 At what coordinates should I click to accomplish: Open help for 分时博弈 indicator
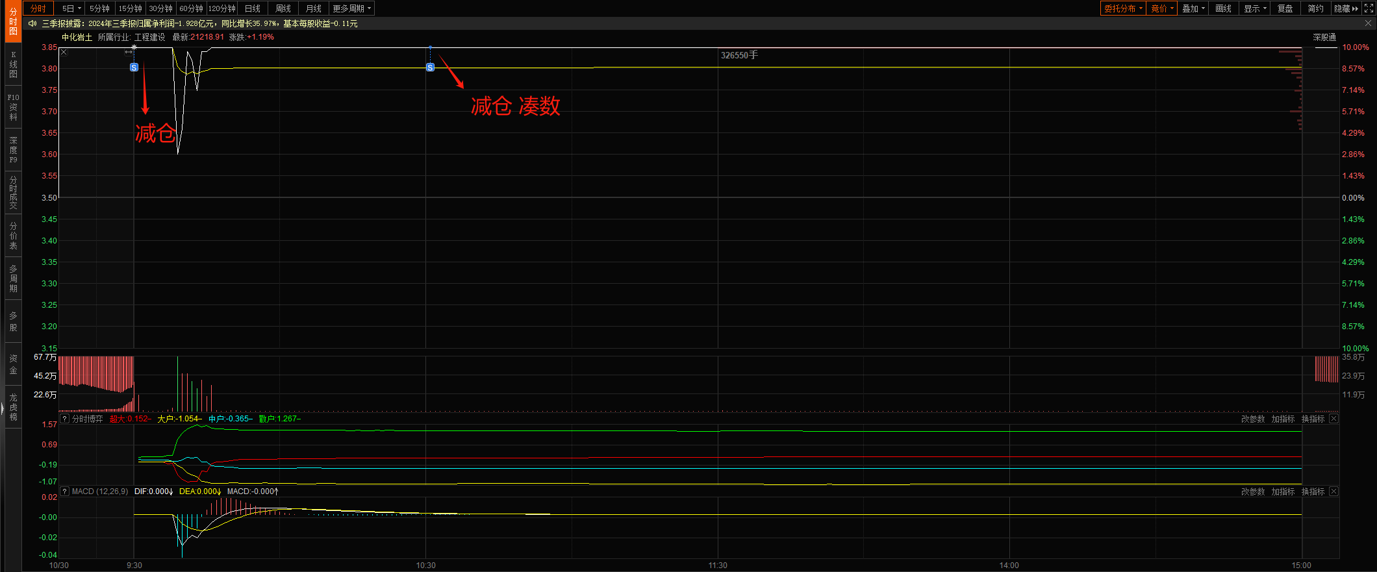64,419
